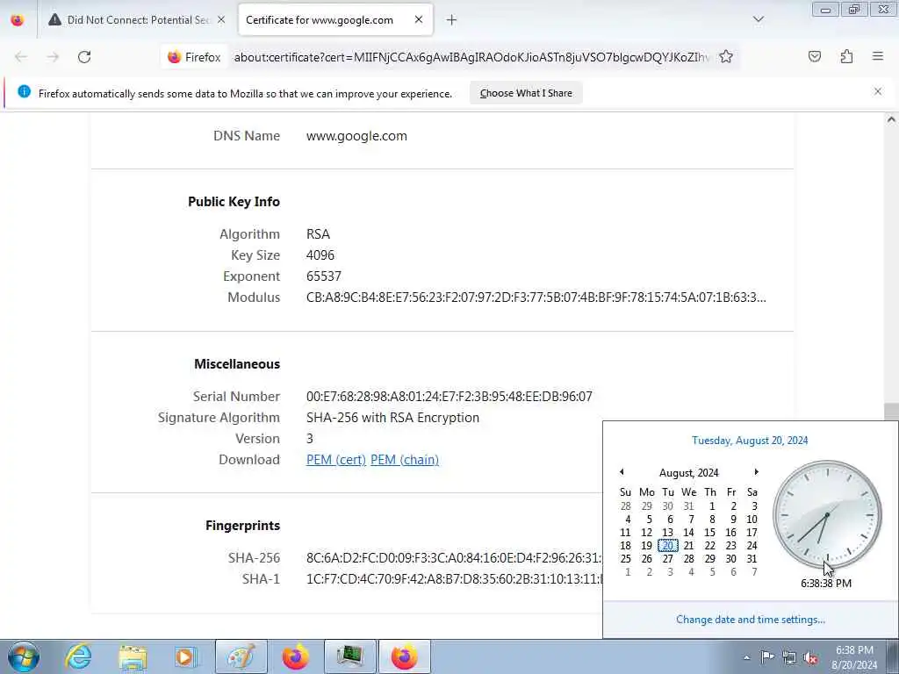Click the August, 2024 calendar header

(688, 473)
